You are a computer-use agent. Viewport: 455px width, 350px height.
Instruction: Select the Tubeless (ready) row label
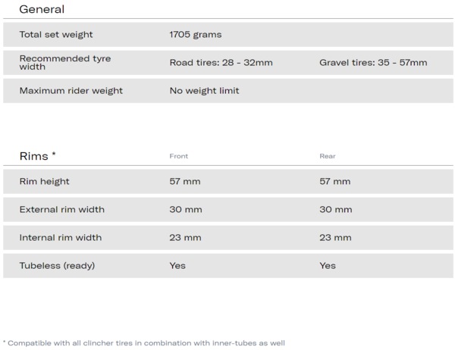tap(57, 266)
